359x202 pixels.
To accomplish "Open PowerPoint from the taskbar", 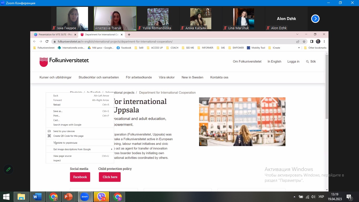I will [x=69, y=197].
